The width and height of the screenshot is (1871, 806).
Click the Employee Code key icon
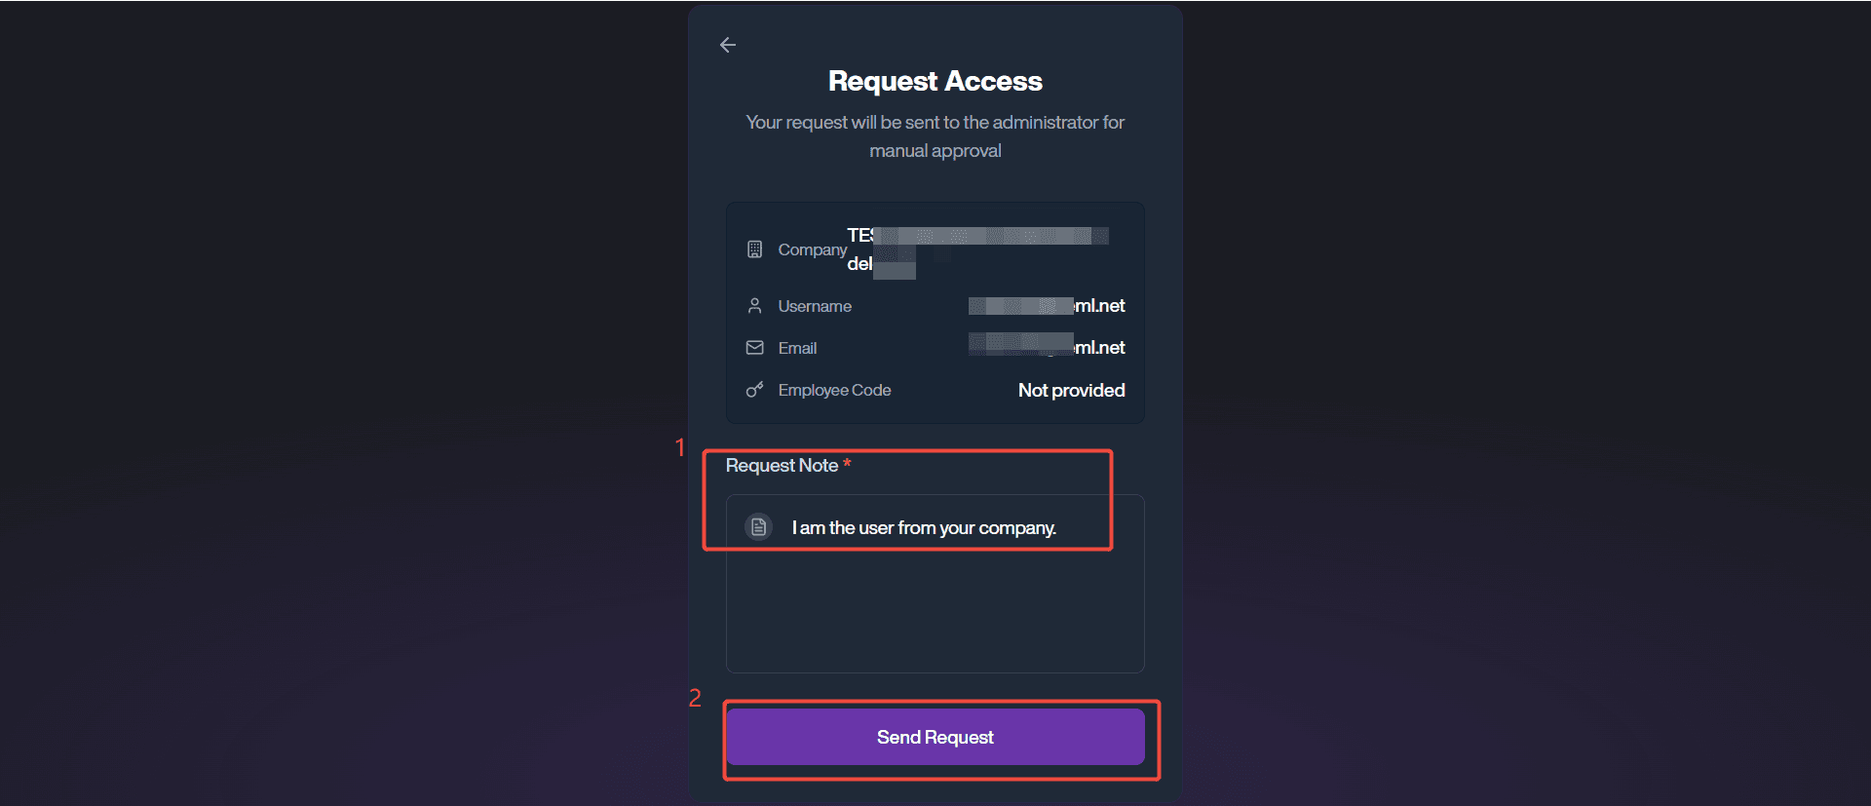tap(754, 390)
